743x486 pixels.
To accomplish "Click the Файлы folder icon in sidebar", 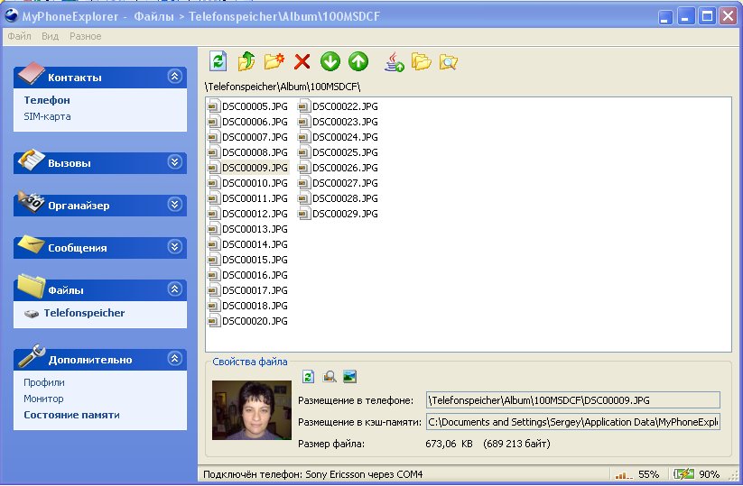I will (x=32, y=286).
